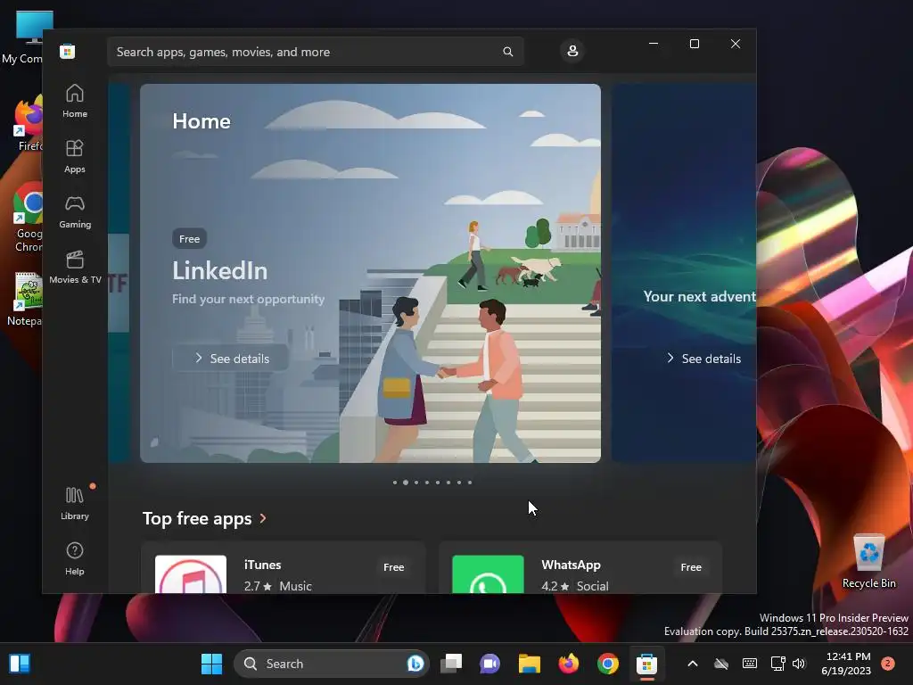Viewport: 913px width, 685px height.
Task: Click the OneDrive cloud tray icon
Action: point(721,664)
